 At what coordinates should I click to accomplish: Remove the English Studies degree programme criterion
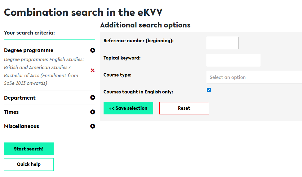(92, 70)
